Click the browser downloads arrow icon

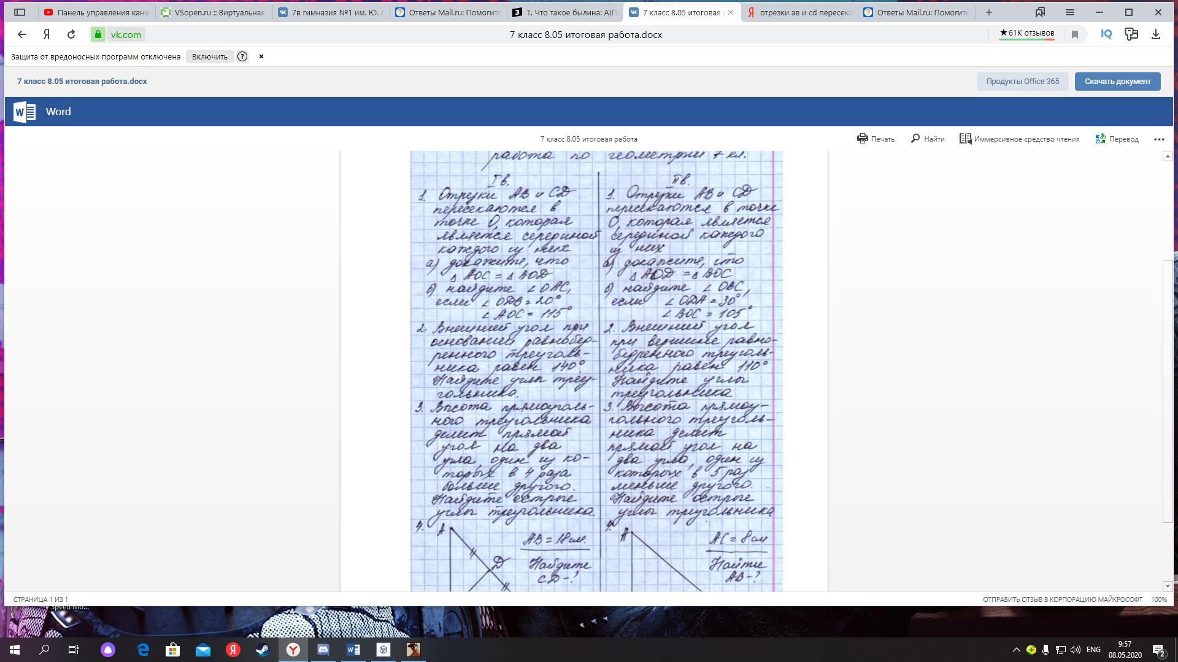tap(1156, 34)
